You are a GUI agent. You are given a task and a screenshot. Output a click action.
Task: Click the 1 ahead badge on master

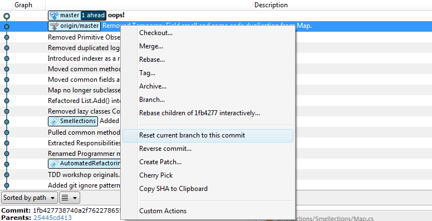(x=93, y=16)
